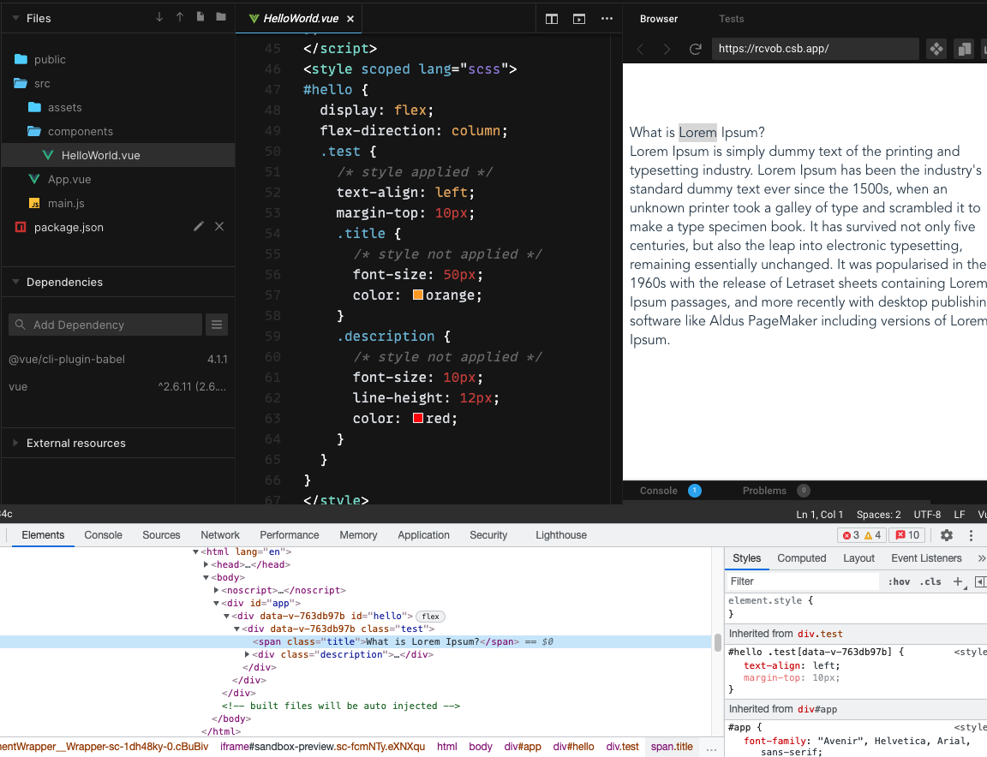The height and width of the screenshot is (757, 987).
Task: Open main.js in the file tree
Action: tap(66, 203)
